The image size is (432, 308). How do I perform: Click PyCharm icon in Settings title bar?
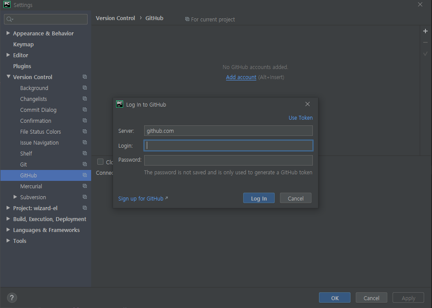coord(7,4)
